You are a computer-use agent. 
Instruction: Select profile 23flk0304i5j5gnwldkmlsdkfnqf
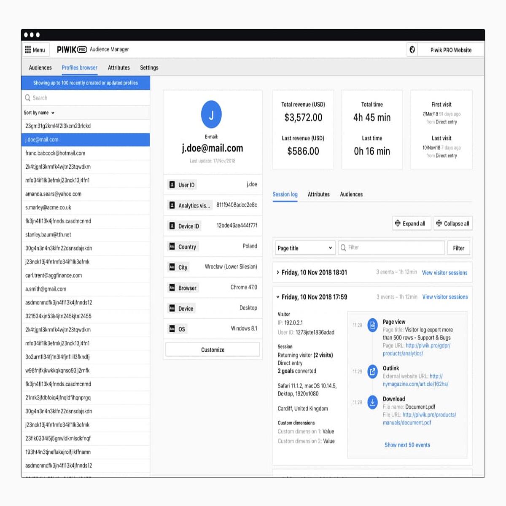(x=86, y=438)
